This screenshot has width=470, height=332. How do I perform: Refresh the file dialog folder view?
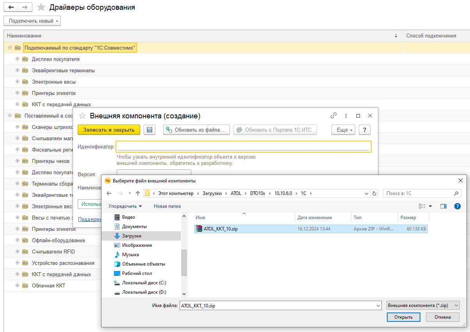[374, 193]
